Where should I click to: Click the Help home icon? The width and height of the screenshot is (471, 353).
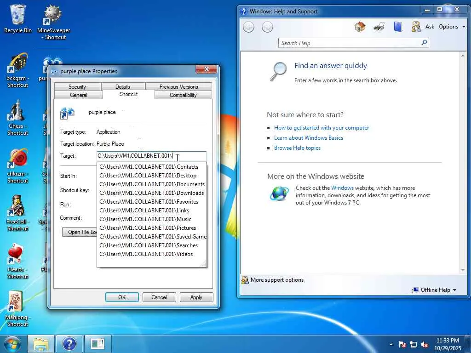pos(360,27)
